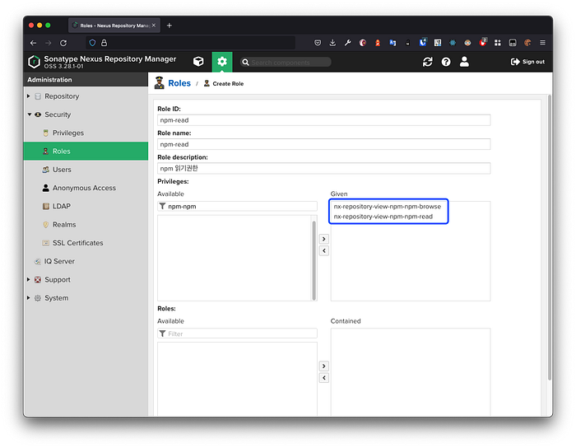This screenshot has height=448, width=576.
Task: Click the shield tracking protection icon
Action: (x=92, y=43)
